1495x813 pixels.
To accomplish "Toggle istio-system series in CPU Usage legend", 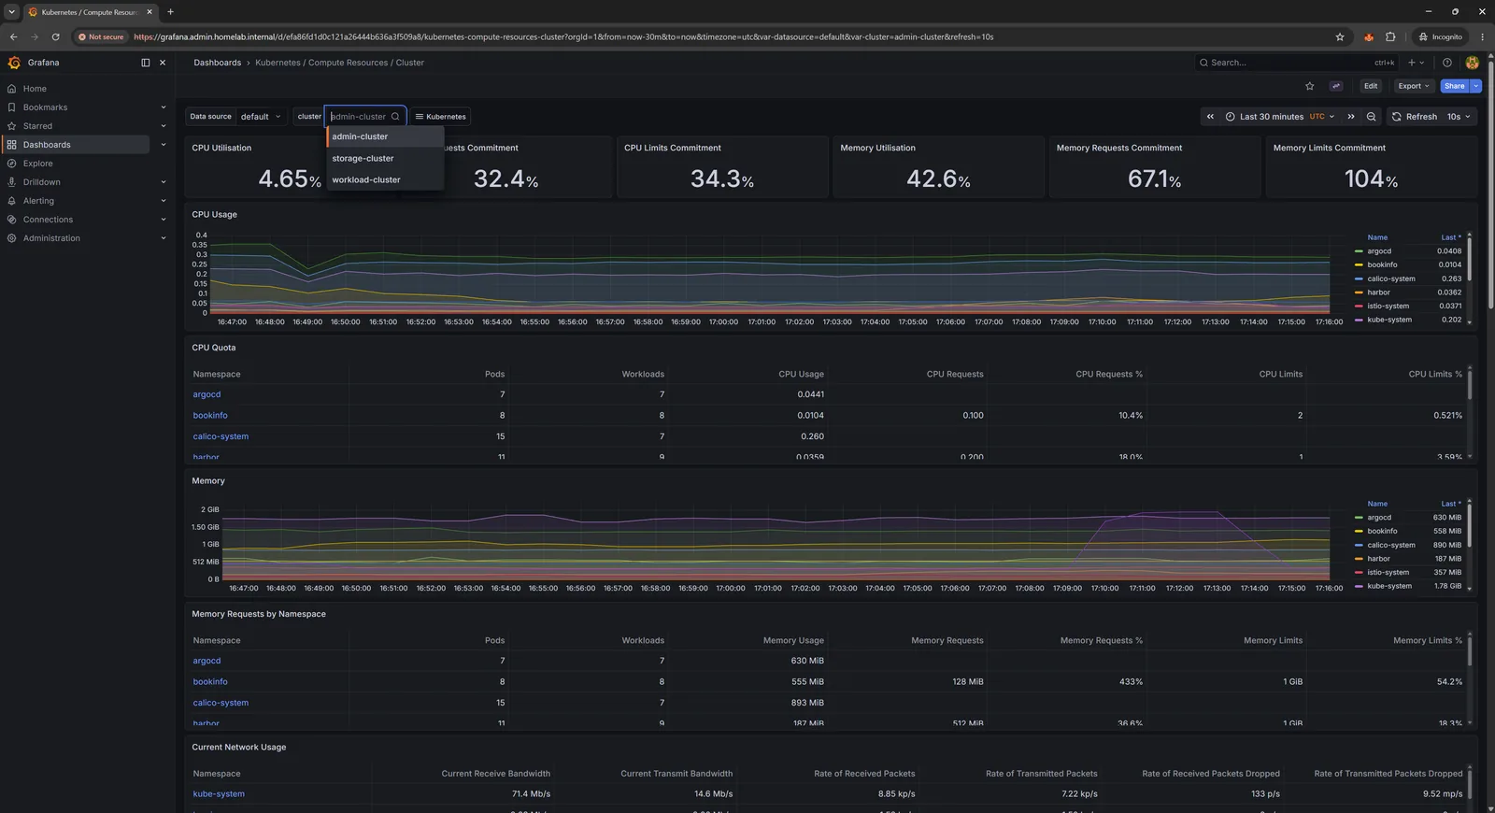I will coord(1388,306).
